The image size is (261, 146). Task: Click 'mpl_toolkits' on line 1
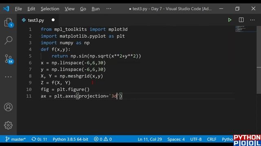coord(71,30)
